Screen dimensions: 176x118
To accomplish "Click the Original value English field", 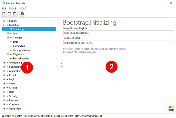I will pyautogui.click(x=118, y=33).
